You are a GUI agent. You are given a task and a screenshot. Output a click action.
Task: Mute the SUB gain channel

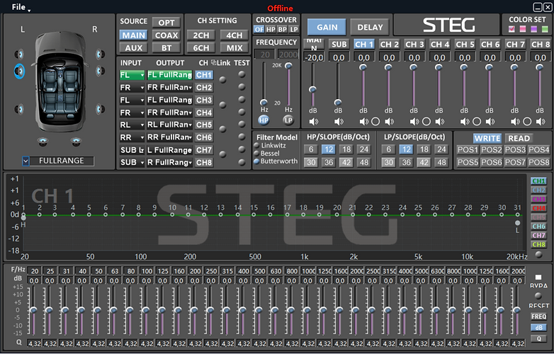[x=339, y=122]
